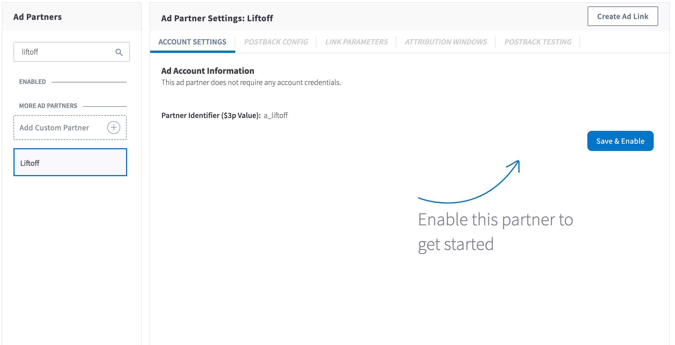The height and width of the screenshot is (345, 675).
Task: Click the a_liftoff partner identifier value
Action: [x=276, y=115]
